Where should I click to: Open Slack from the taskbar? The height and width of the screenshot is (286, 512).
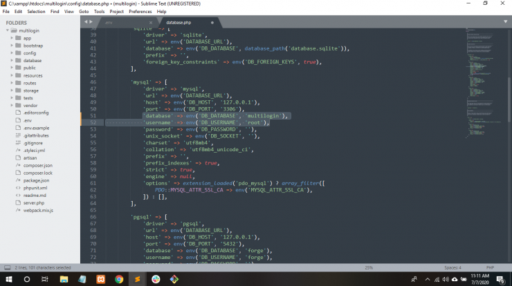156,280
